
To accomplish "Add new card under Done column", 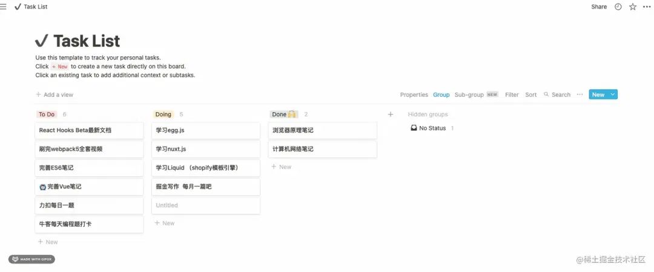I will coord(282,167).
